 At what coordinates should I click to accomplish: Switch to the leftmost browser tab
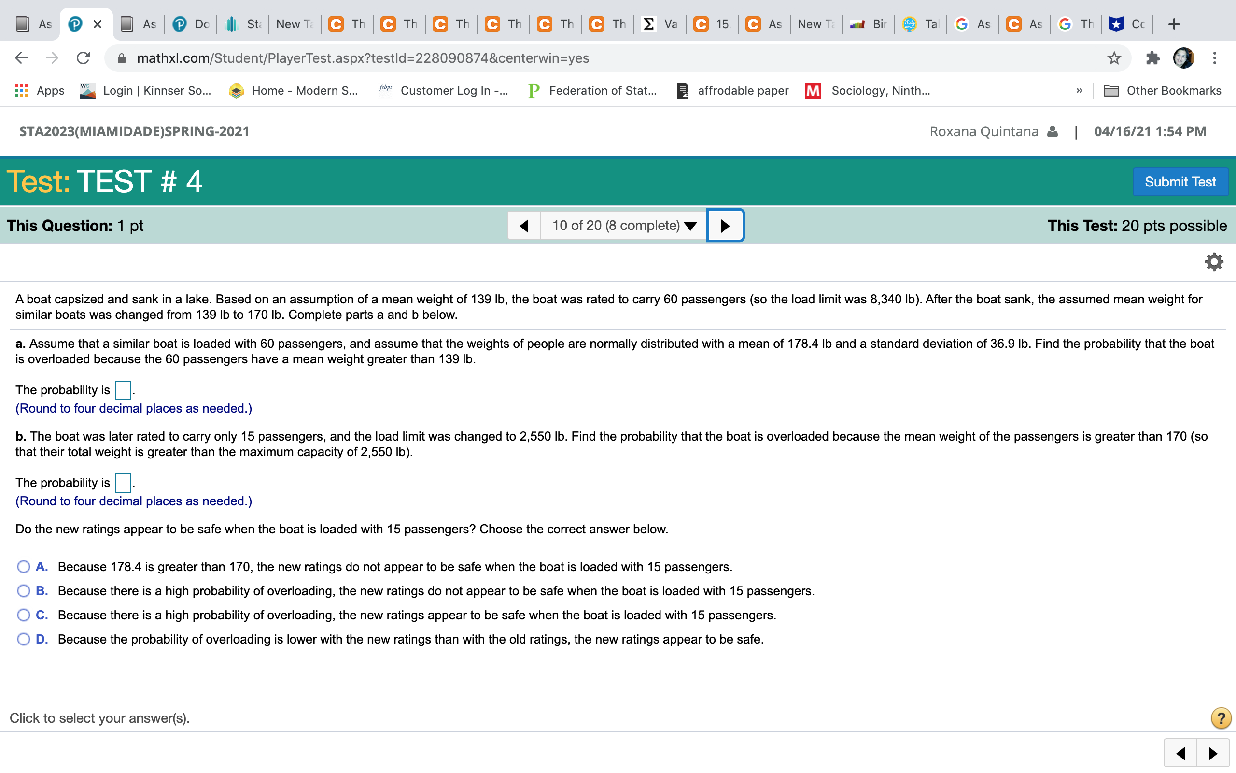(x=34, y=24)
